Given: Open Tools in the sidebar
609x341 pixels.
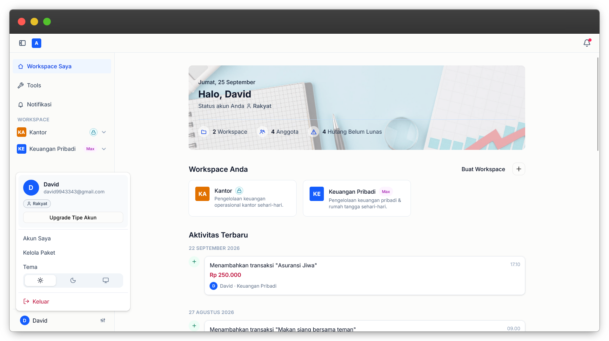Looking at the screenshot, I should 62,85.
